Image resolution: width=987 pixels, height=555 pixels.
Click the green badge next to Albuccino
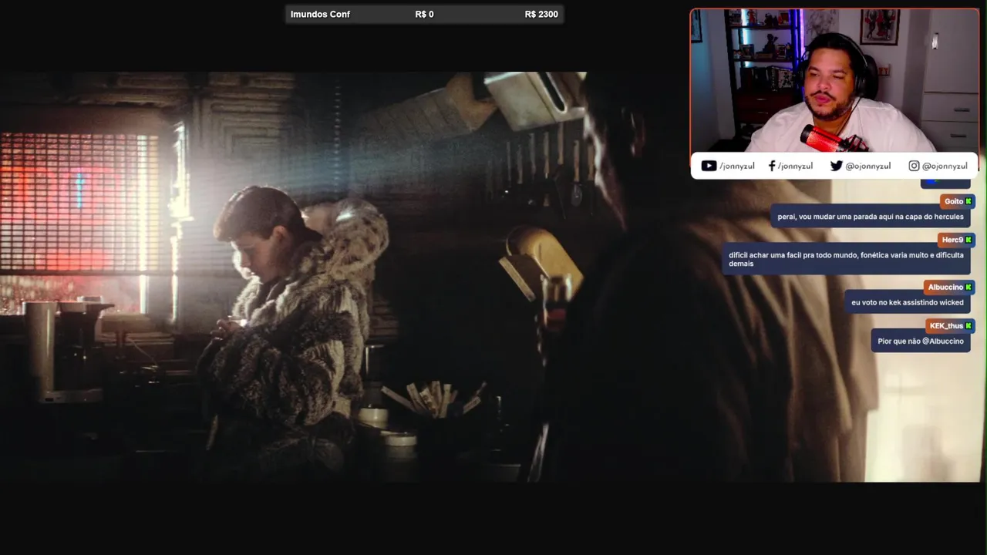pos(968,287)
